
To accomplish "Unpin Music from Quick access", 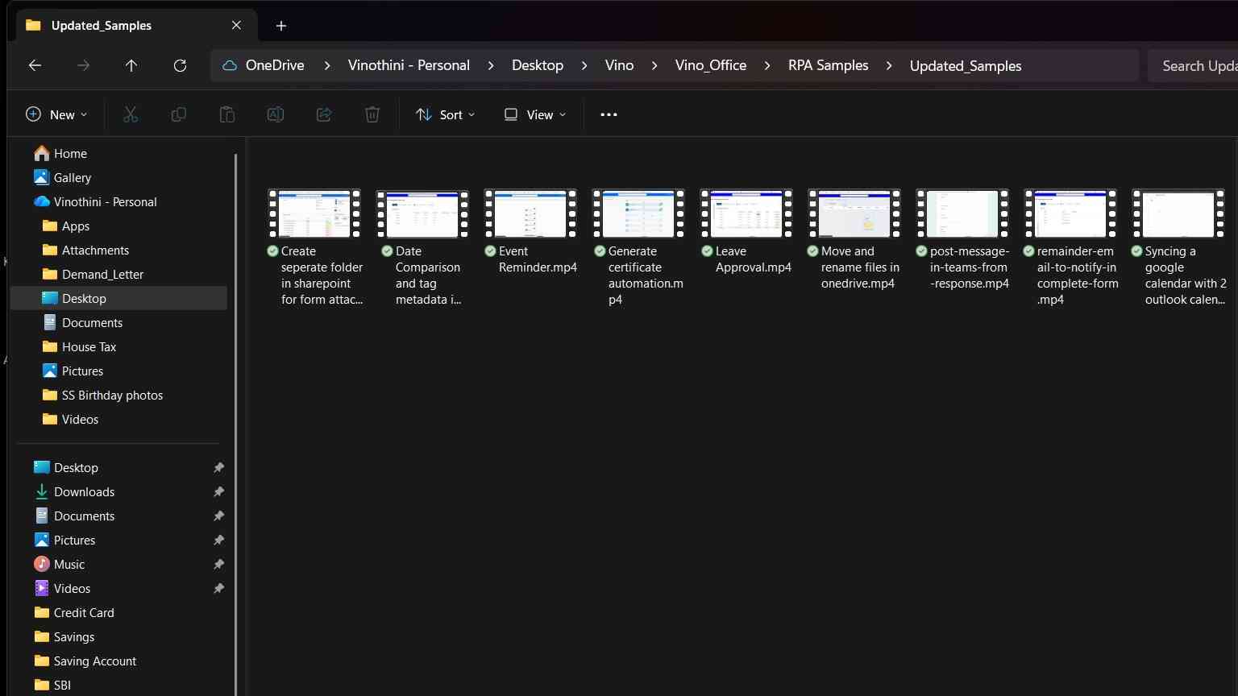I will point(218,564).
